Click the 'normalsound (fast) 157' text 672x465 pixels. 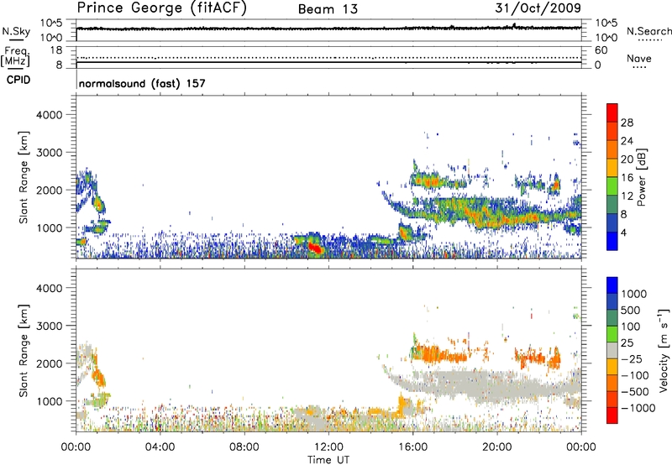[142, 83]
